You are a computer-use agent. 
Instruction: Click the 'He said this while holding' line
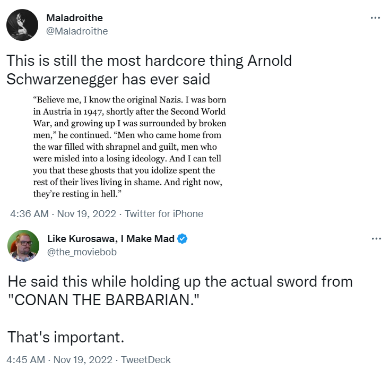180,281
